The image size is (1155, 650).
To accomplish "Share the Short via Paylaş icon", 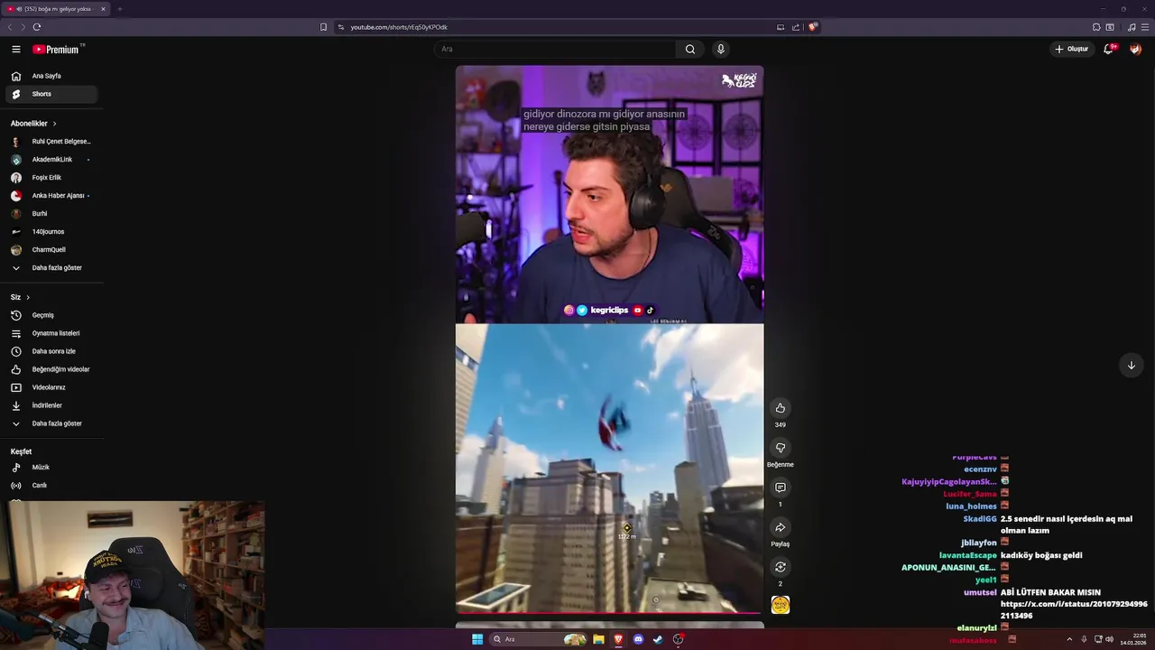I will point(781,527).
